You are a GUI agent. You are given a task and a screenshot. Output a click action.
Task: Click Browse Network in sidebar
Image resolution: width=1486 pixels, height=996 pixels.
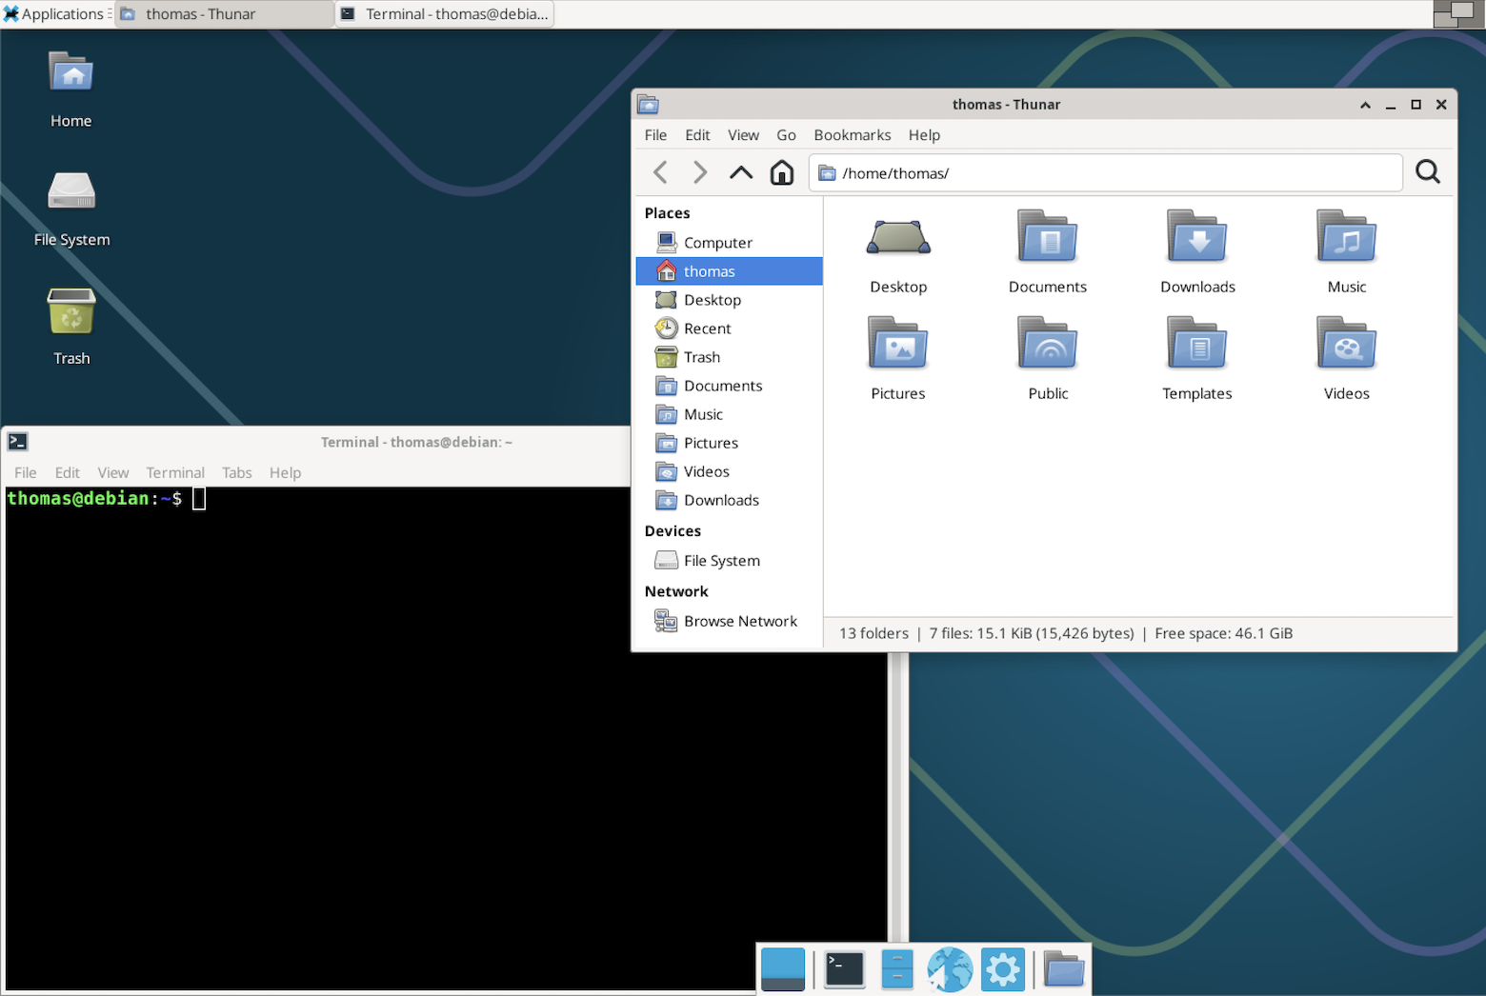(739, 621)
